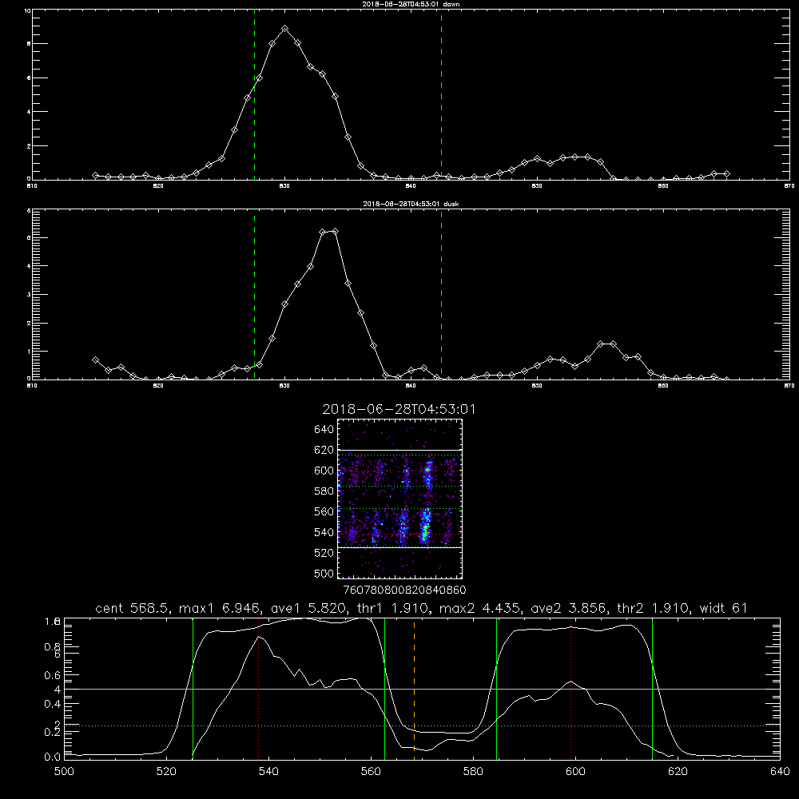
Task: Click right green dashed line in dusk plot
Action: point(441,294)
